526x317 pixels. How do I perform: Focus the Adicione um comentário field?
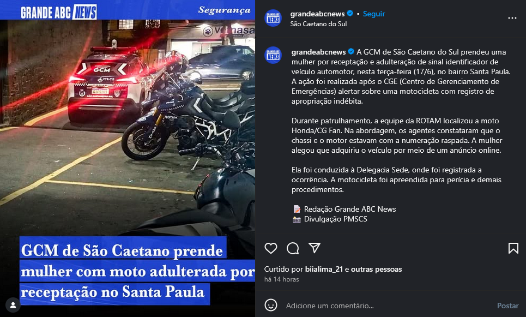coord(386,306)
